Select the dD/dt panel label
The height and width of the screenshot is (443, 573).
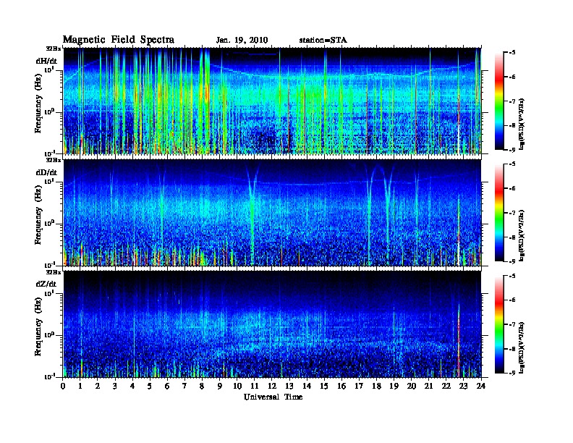46,172
